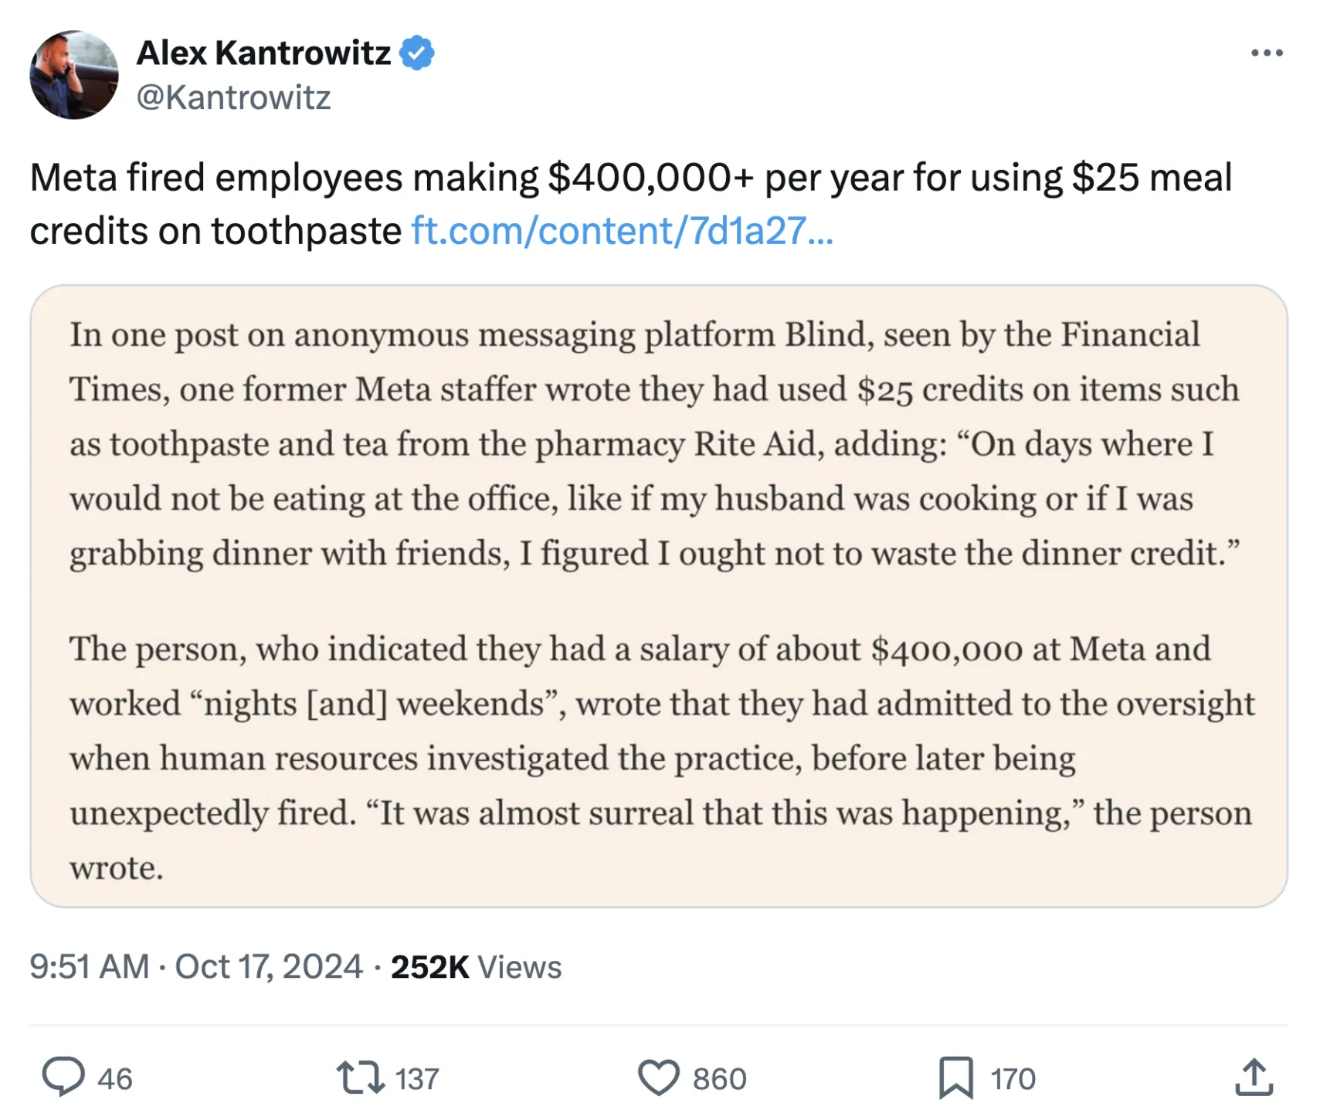Screen dimensions: 1320x1120
Task: Open the three-dot more options menu
Action: pos(1267,53)
